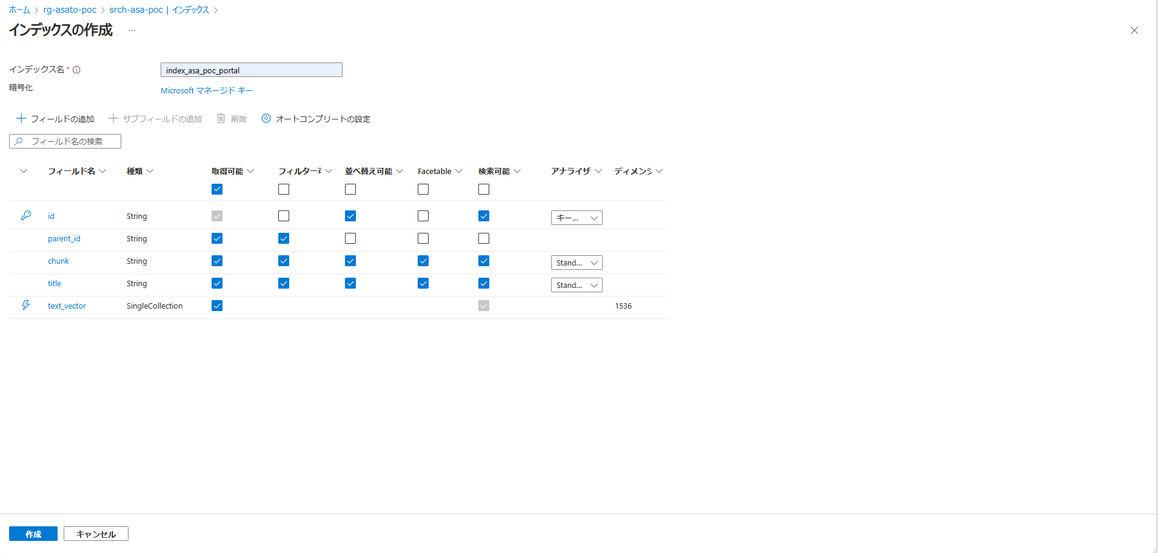Close the インデックスの作成 panel
The image size is (1158, 553).
point(1134,30)
